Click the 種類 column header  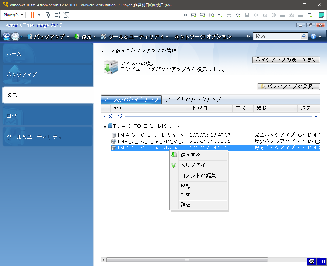click(x=275, y=109)
